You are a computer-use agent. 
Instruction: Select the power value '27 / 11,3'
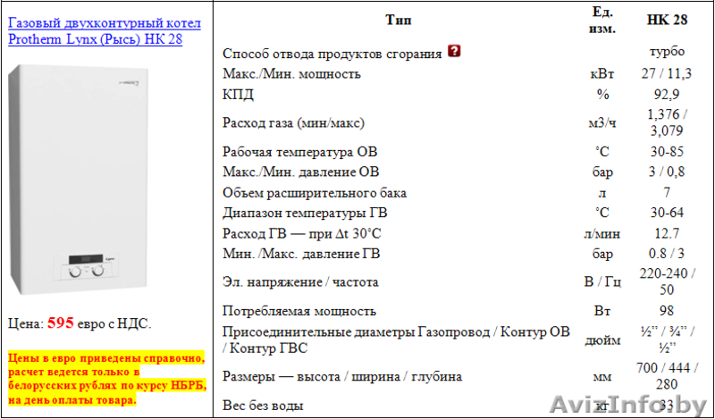pos(667,73)
